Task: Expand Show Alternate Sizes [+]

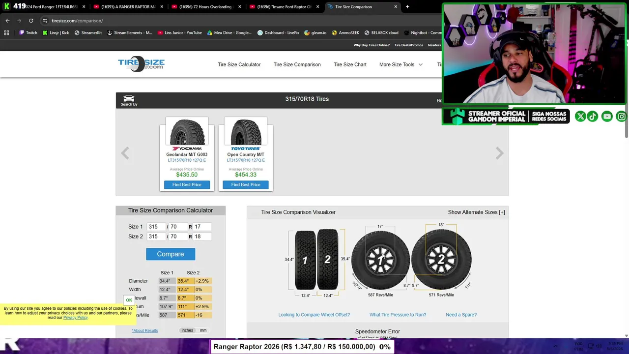Action: [x=476, y=212]
